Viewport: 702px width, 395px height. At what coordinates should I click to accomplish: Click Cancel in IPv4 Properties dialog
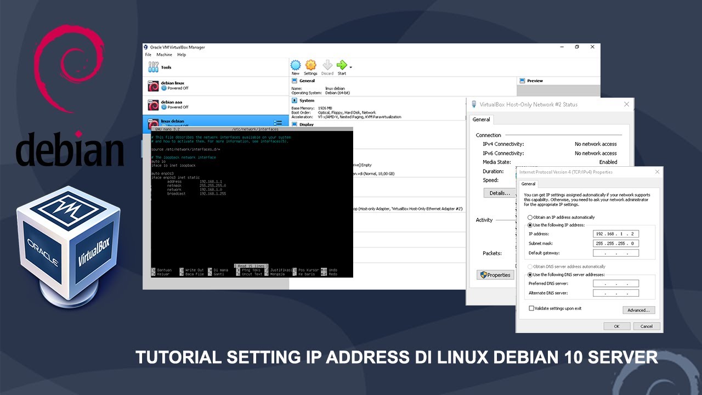pos(647,326)
